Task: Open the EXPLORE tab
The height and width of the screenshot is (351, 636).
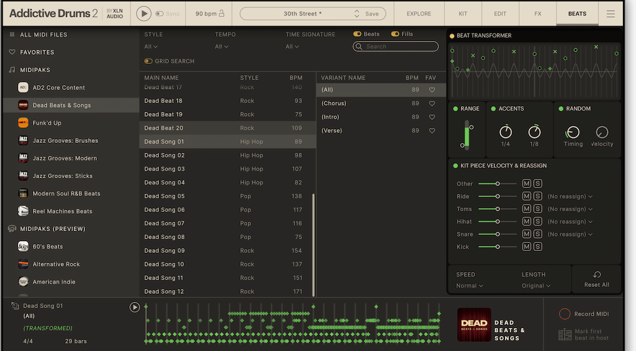Action: 419,14
